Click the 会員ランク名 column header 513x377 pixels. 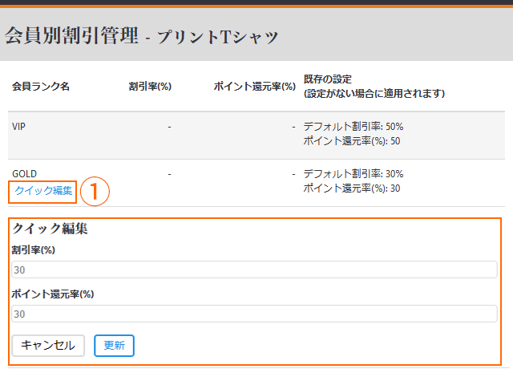tap(40, 86)
